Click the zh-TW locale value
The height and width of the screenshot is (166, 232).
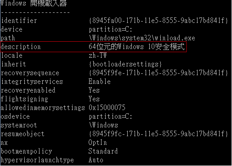click(98, 55)
